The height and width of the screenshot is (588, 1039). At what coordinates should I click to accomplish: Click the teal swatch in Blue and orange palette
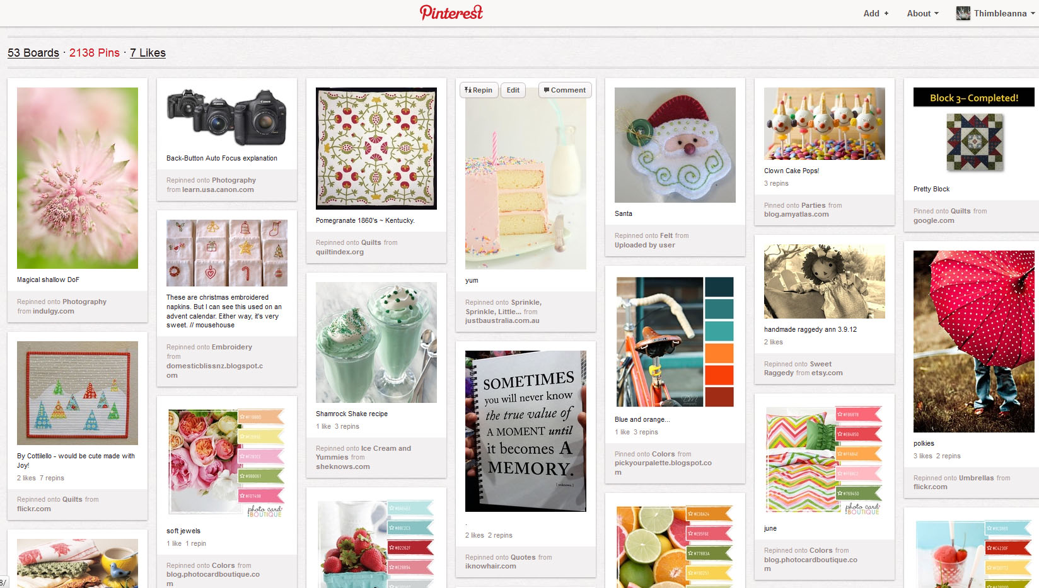719,308
